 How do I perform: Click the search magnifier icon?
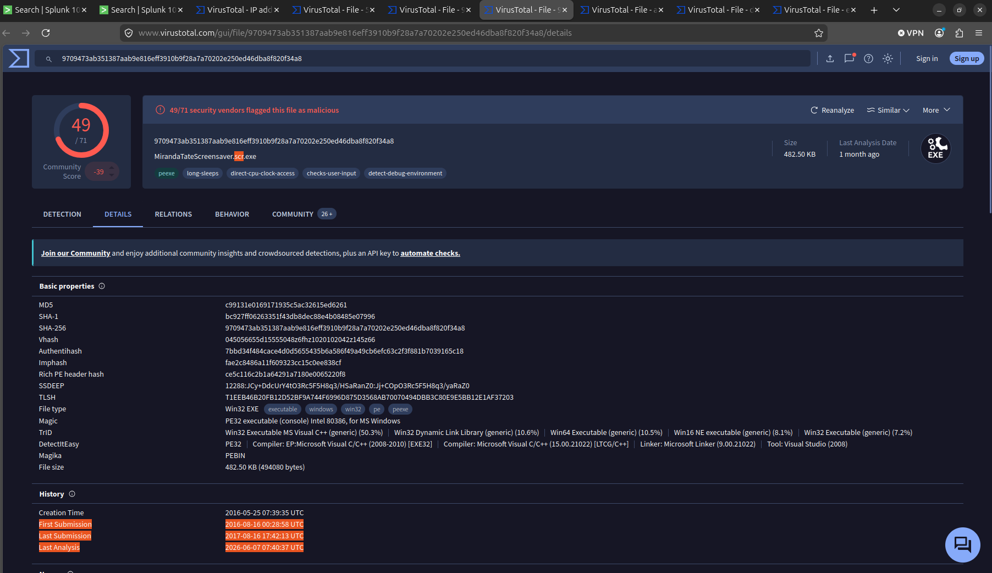point(48,59)
